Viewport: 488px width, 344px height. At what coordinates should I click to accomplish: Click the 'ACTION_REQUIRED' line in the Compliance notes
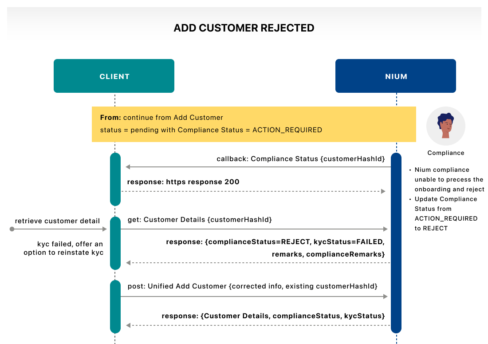point(446,218)
